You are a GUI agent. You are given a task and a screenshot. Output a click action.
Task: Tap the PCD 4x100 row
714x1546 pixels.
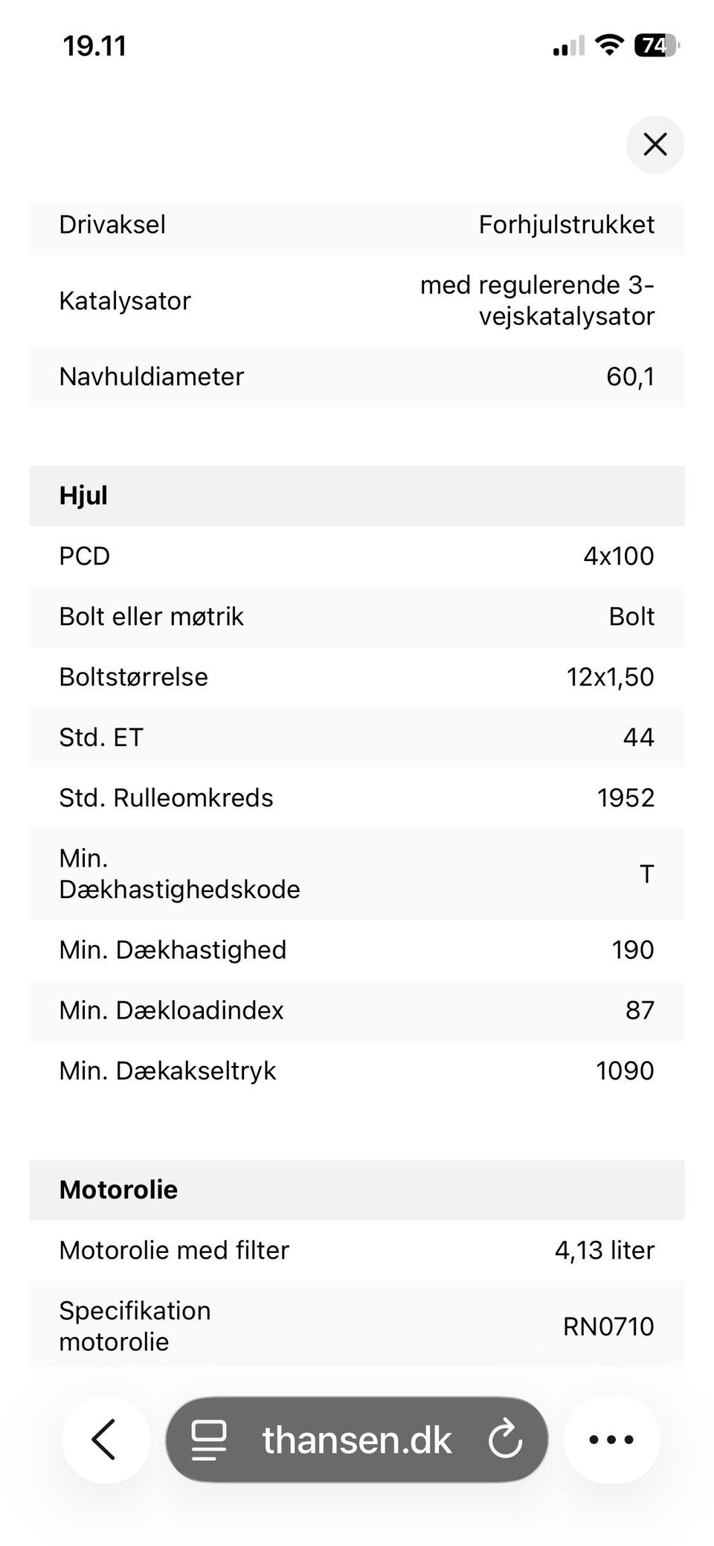click(x=357, y=557)
